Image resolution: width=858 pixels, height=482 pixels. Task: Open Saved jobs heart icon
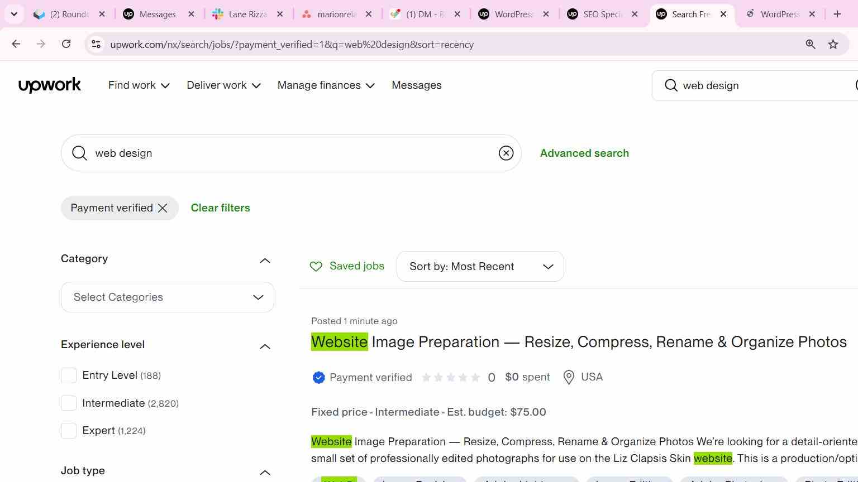316,267
